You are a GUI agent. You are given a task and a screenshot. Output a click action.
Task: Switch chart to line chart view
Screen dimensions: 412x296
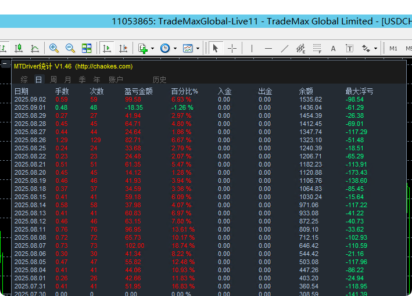35,48
